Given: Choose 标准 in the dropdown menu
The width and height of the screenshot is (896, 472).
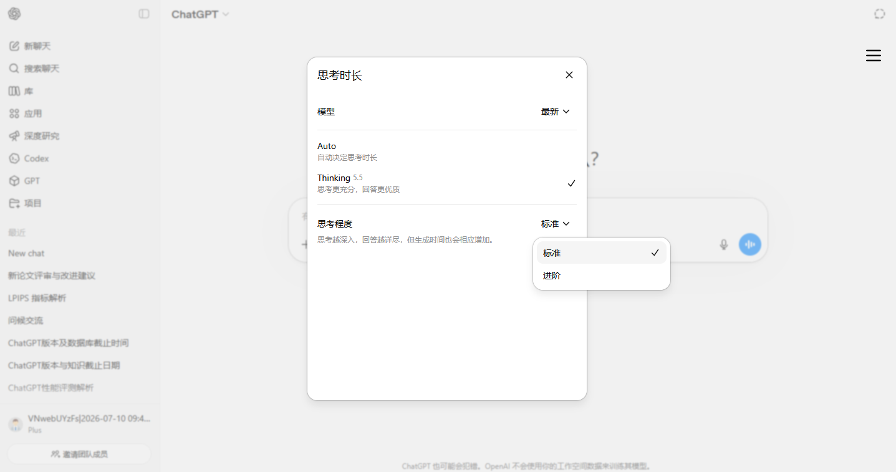Looking at the screenshot, I should [602, 253].
